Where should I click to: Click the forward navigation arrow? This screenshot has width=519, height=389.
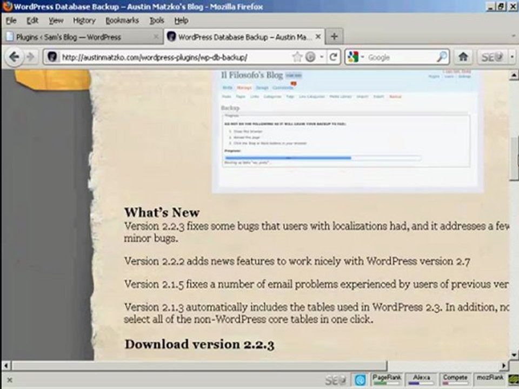pyautogui.click(x=30, y=57)
